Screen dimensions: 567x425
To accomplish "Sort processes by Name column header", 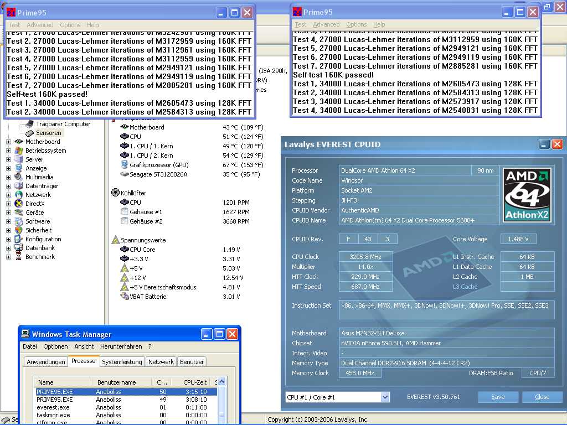I will click(63, 382).
